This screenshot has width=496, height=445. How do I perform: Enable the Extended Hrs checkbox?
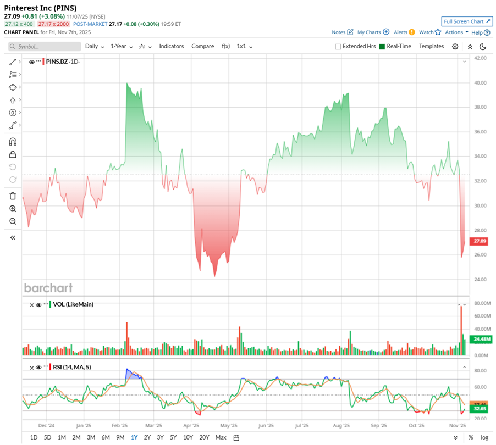pyautogui.click(x=338, y=47)
